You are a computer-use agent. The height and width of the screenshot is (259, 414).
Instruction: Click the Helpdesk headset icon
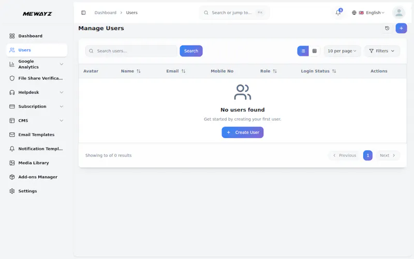(12, 92)
